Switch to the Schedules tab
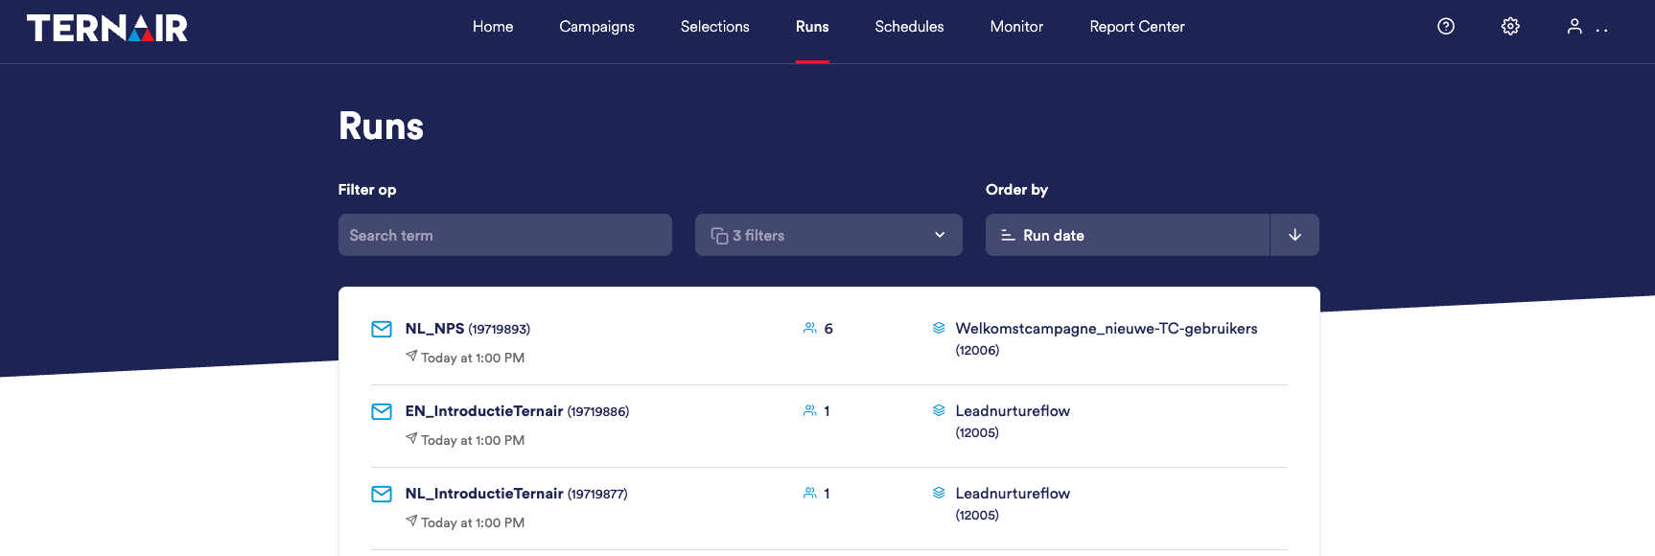Image resolution: width=1655 pixels, height=556 pixels. (909, 27)
